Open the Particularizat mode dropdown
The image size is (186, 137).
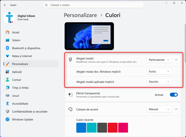pos(159,60)
